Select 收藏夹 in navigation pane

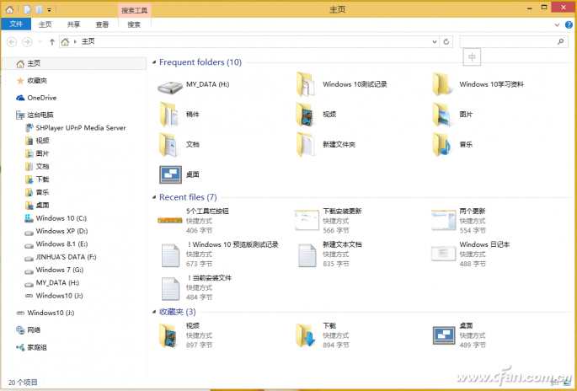coord(37,81)
